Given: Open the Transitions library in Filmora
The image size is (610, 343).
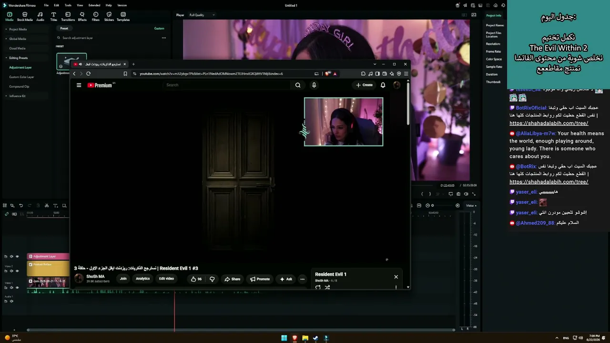Looking at the screenshot, I should click(68, 17).
